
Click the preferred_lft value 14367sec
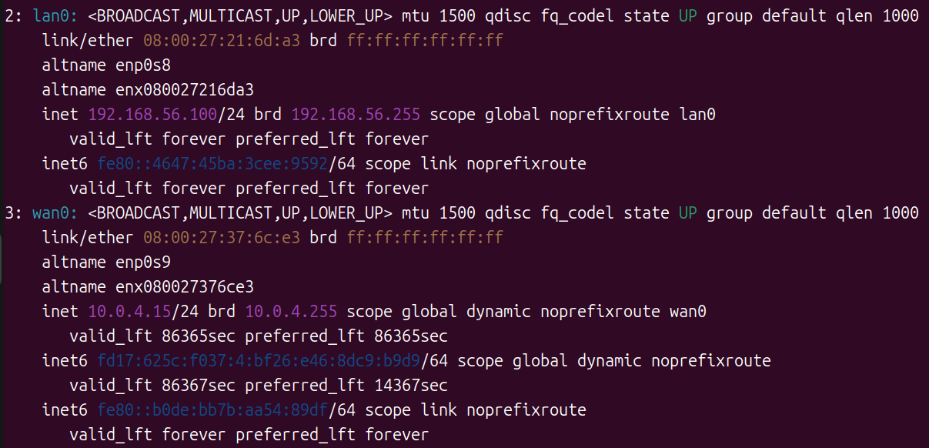pyautogui.click(x=411, y=386)
